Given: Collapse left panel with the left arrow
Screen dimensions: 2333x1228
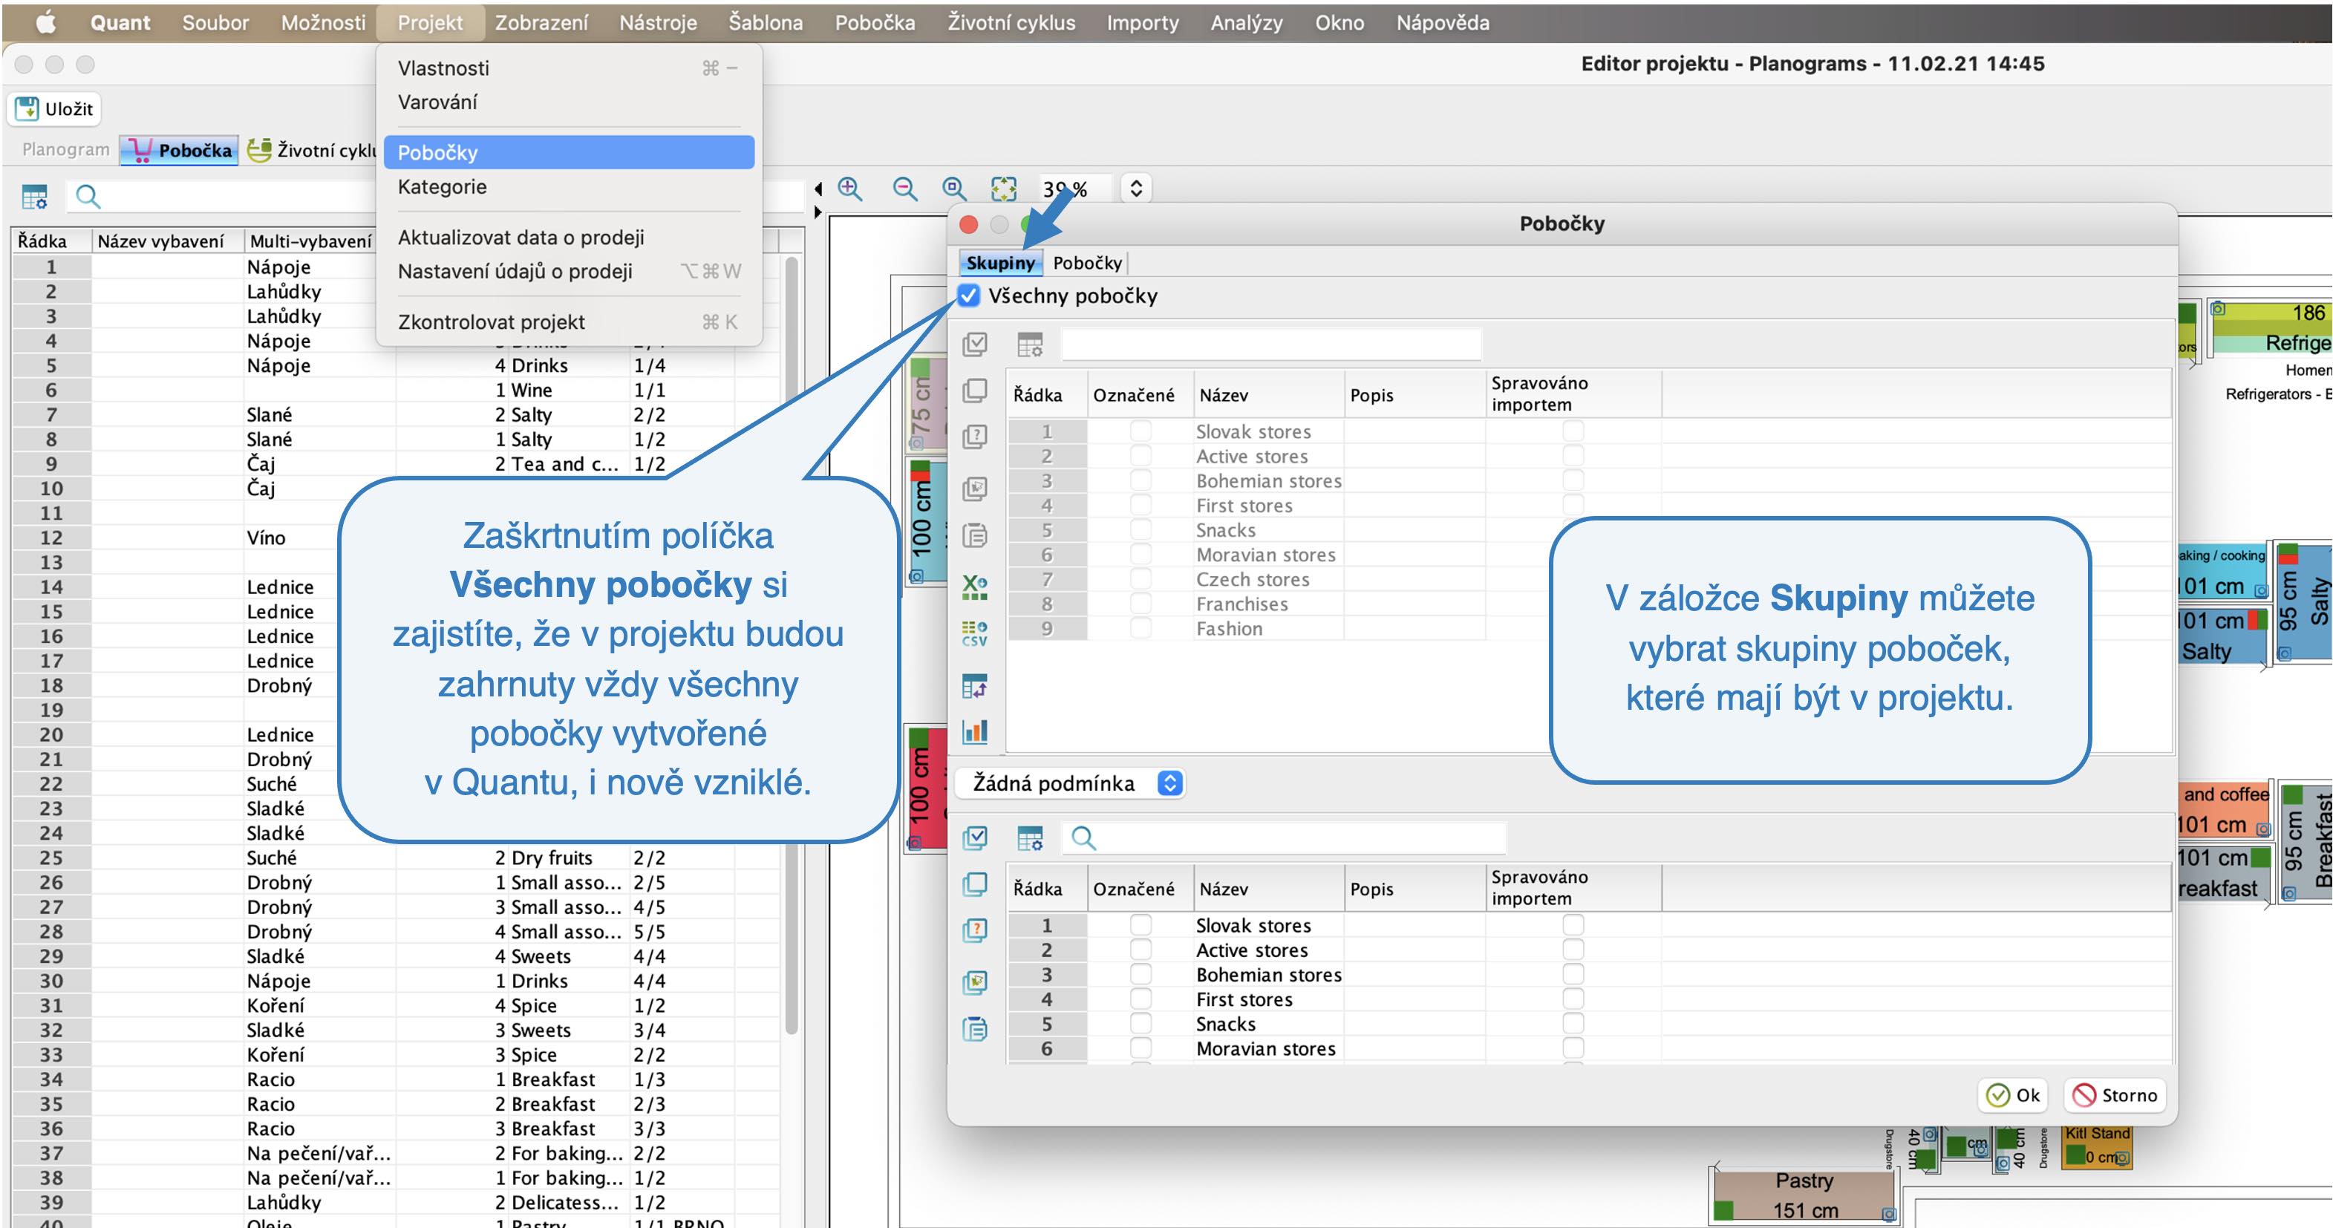Looking at the screenshot, I should [818, 189].
